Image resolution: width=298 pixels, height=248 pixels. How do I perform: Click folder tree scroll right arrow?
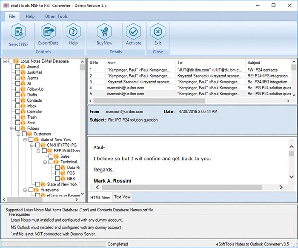[x=77, y=200]
